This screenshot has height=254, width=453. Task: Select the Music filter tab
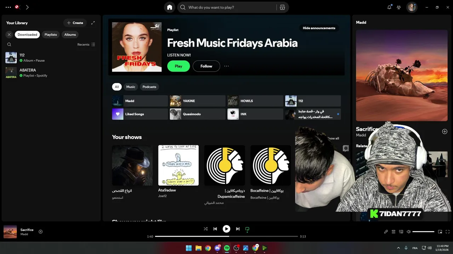pyautogui.click(x=131, y=87)
